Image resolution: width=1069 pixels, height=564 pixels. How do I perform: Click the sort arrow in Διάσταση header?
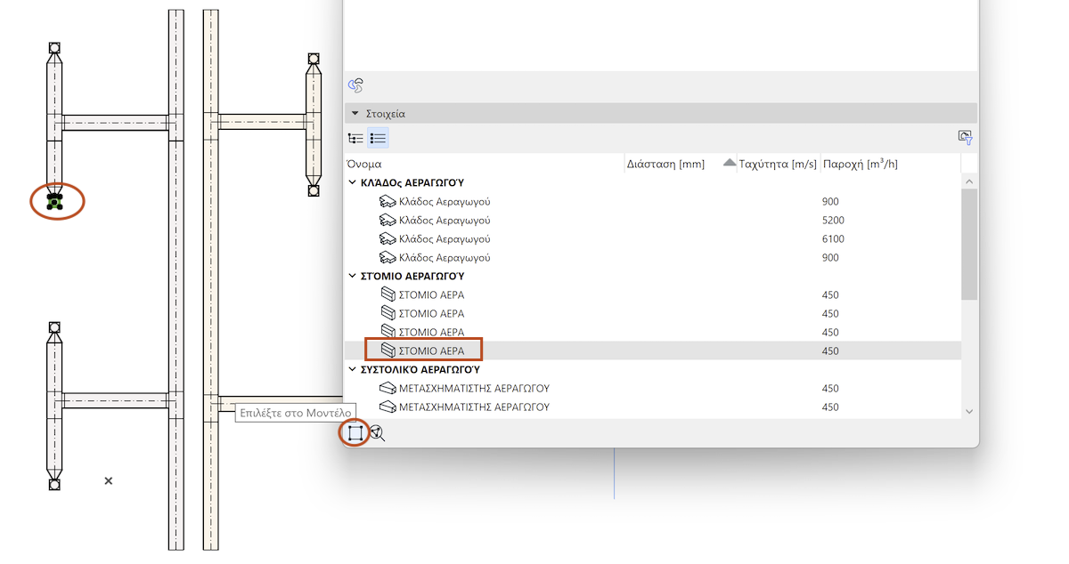[x=729, y=163]
